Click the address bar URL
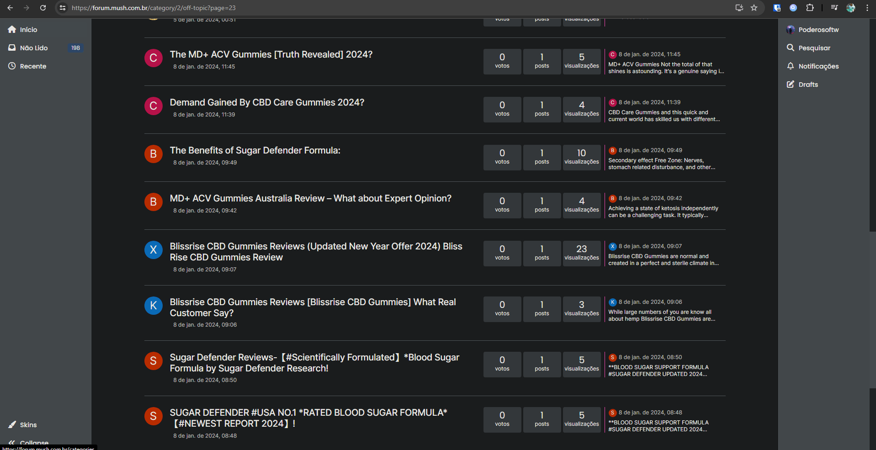876x450 pixels. tap(154, 8)
